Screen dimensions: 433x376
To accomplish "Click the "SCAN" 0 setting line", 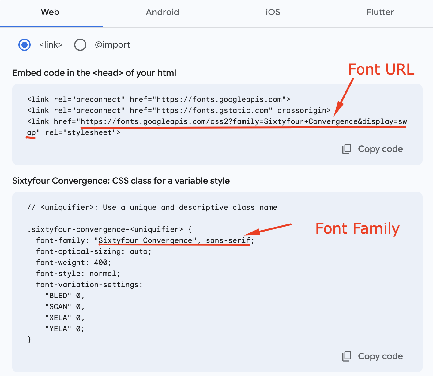I will [x=65, y=307].
